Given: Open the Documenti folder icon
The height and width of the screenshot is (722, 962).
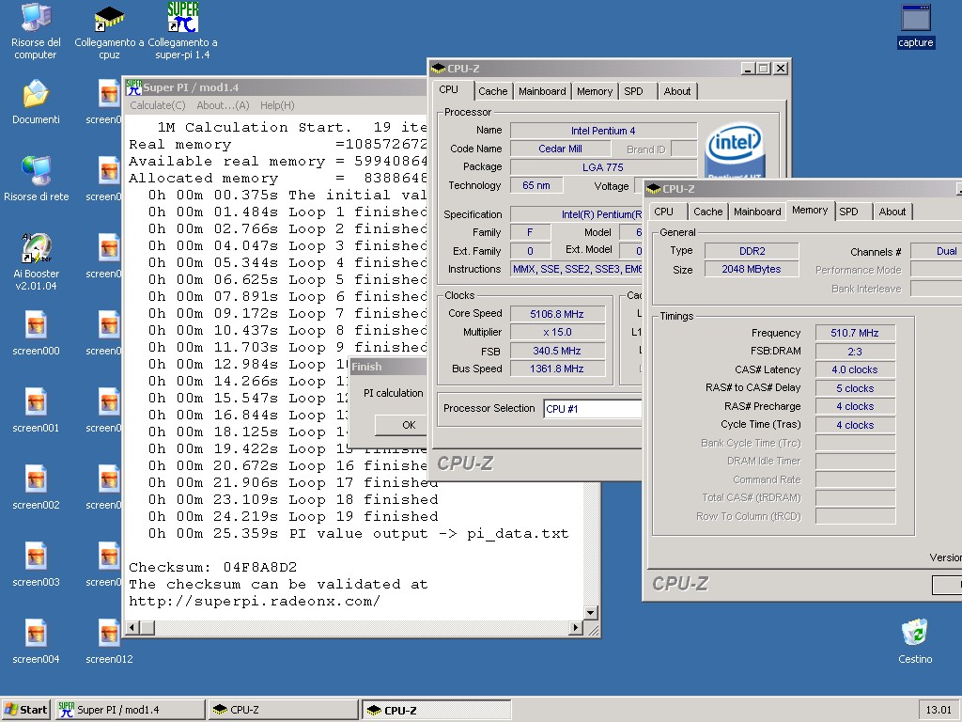Looking at the screenshot, I should pos(36,102).
